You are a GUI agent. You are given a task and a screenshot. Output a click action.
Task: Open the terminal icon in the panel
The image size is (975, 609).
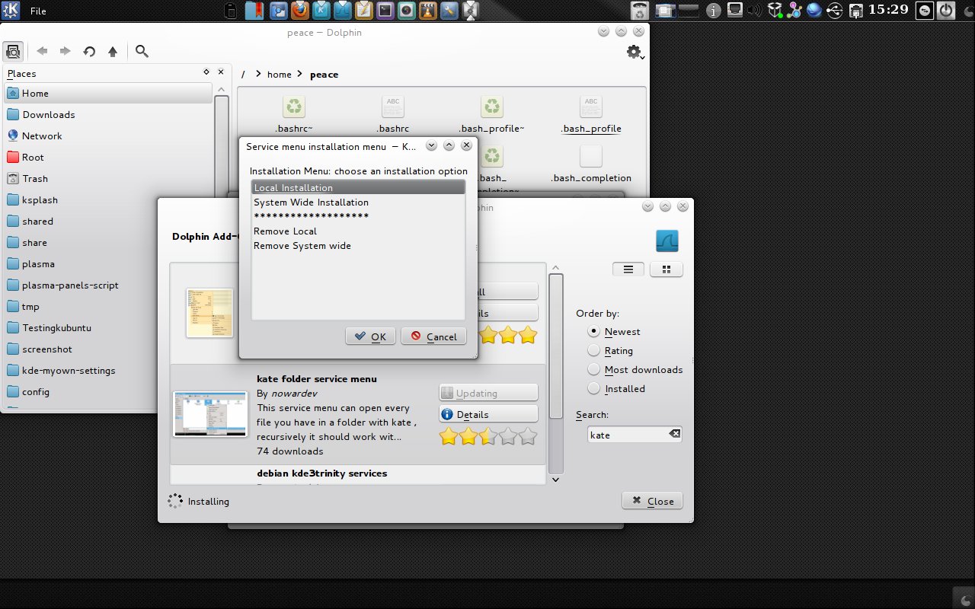coord(386,11)
